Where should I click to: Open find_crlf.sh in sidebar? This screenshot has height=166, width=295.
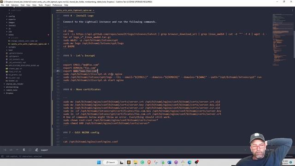15,72
